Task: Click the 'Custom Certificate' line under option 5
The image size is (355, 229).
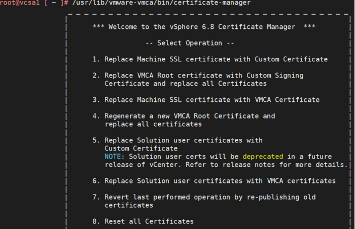Action: 141,148
